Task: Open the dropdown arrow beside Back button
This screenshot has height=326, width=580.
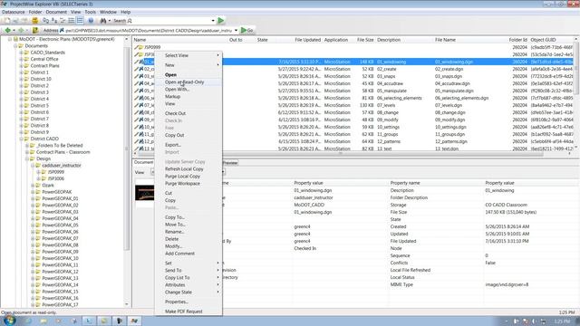Action: [14, 30]
